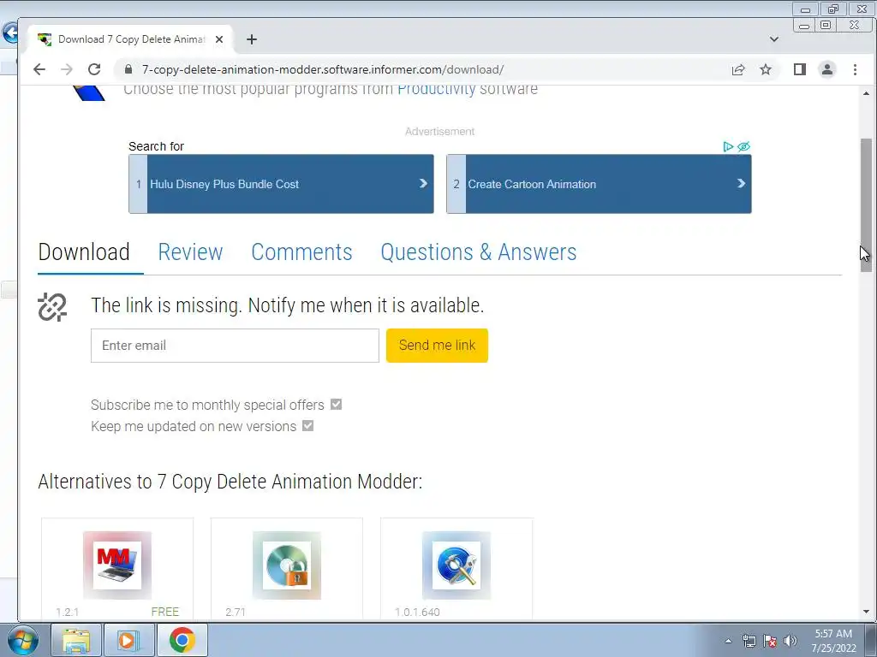Untick Subscribe me to monthly offers
This screenshot has height=657, width=877.
coord(336,405)
